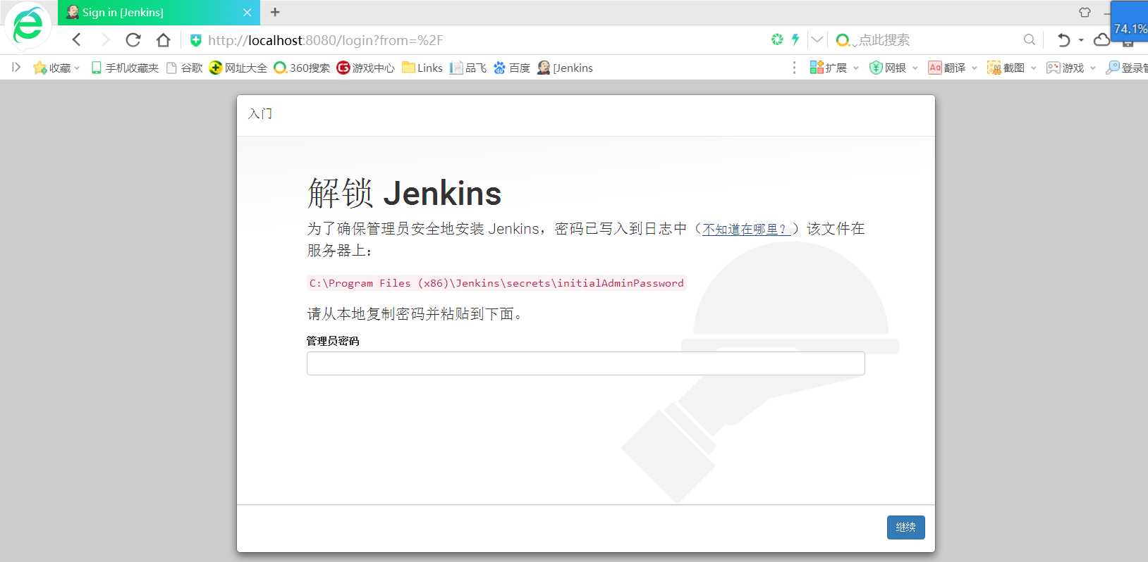Open the 扩展 extensions dropdown

[x=834, y=68]
